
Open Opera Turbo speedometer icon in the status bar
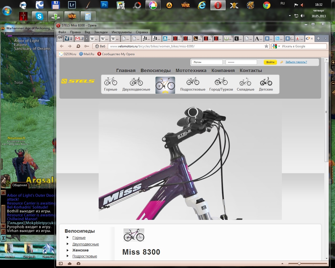click(79, 264)
